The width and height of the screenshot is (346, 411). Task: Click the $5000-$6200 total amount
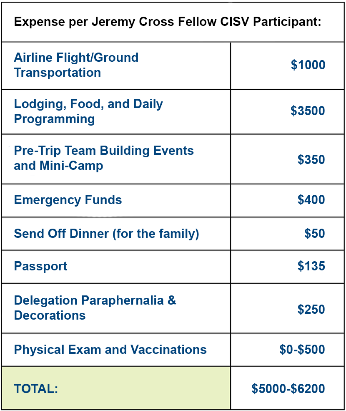pos(288,388)
